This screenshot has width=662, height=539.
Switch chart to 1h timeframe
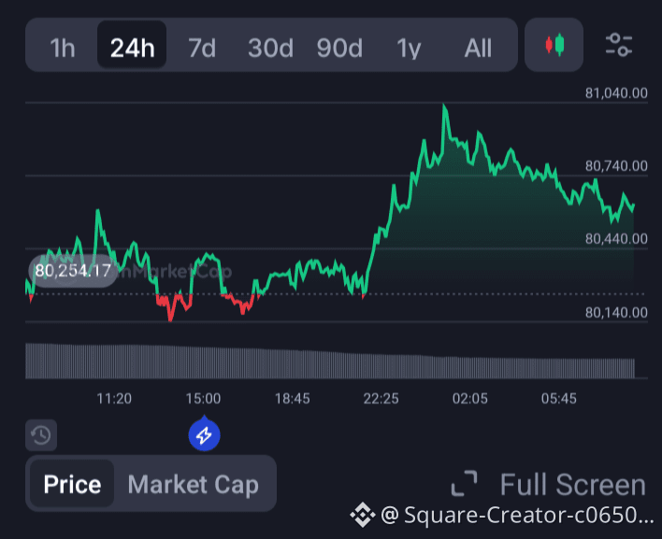(x=63, y=48)
